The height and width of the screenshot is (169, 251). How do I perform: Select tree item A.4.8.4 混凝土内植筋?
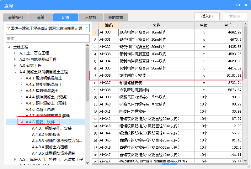(x=50, y=147)
